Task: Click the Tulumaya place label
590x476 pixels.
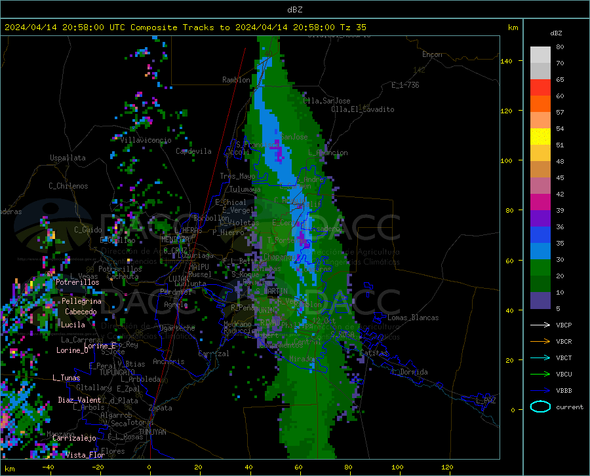Action: (x=245, y=189)
